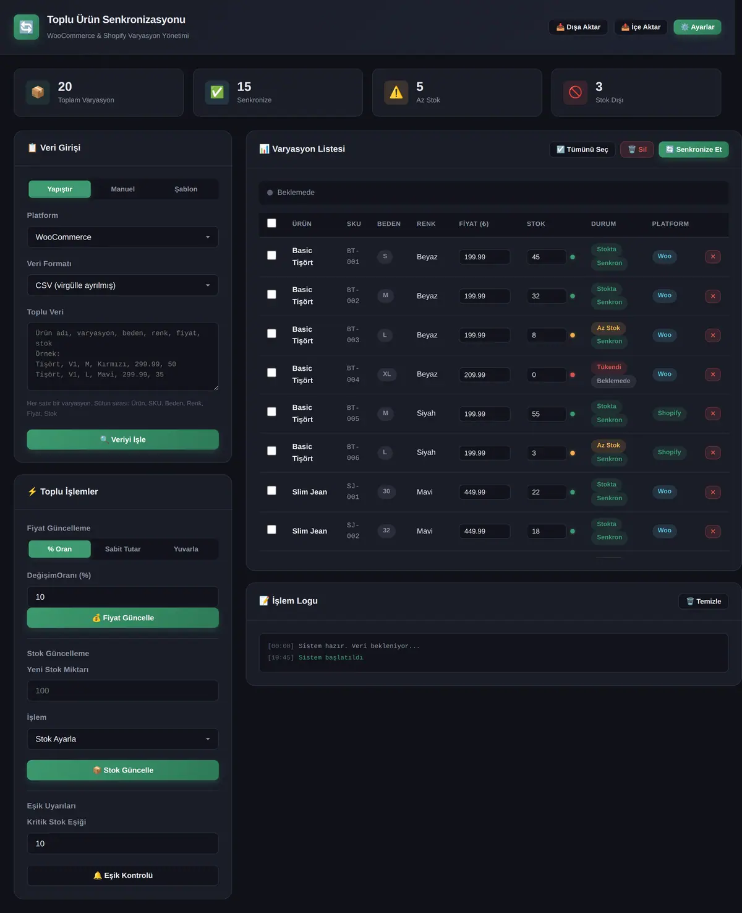
Task: Select the Slim Jean SJ-001 row checkbox
Action: tap(271, 490)
